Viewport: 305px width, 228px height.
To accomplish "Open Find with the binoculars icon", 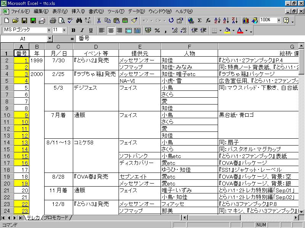I will (79, 21).
